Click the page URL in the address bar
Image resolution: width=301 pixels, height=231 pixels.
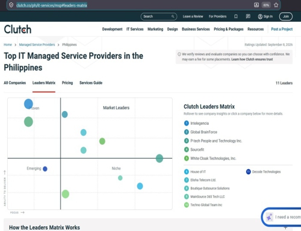[52, 5]
